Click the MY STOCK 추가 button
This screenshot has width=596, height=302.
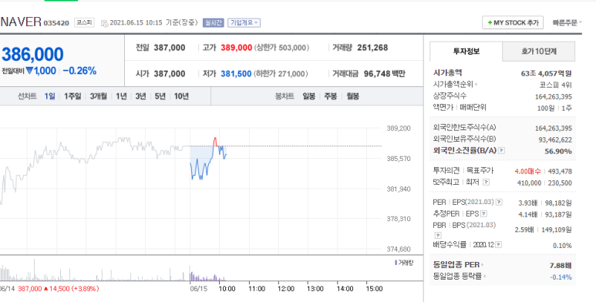coord(513,23)
